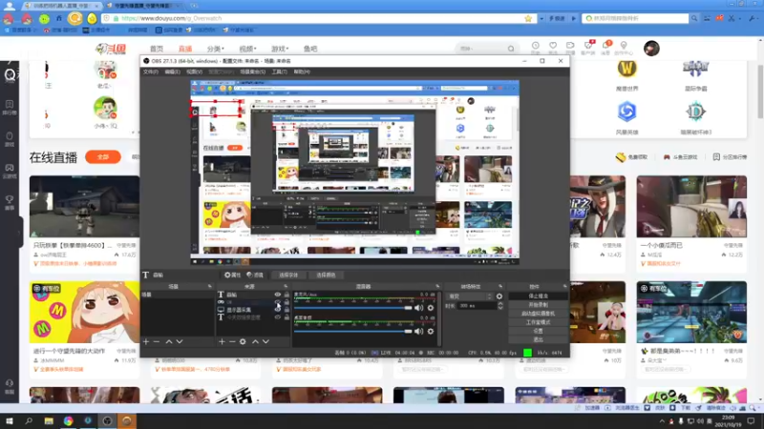Open the 文件 menu in OBS
Image resolution: width=764 pixels, height=429 pixels.
coord(150,71)
